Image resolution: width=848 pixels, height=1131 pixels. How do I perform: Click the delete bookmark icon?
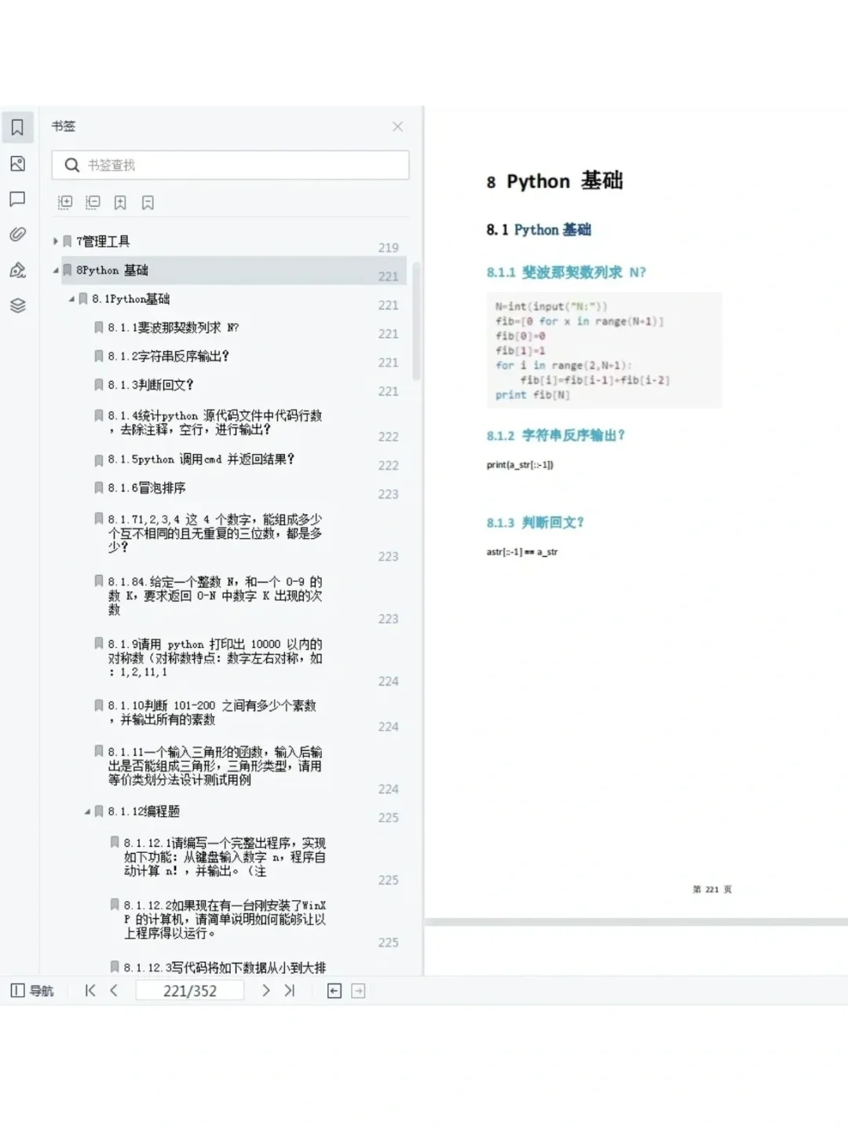[x=148, y=202]
